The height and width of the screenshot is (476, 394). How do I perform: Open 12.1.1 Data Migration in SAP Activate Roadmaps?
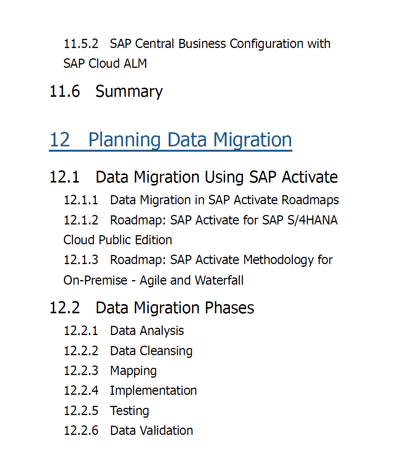tap(201, 200)
